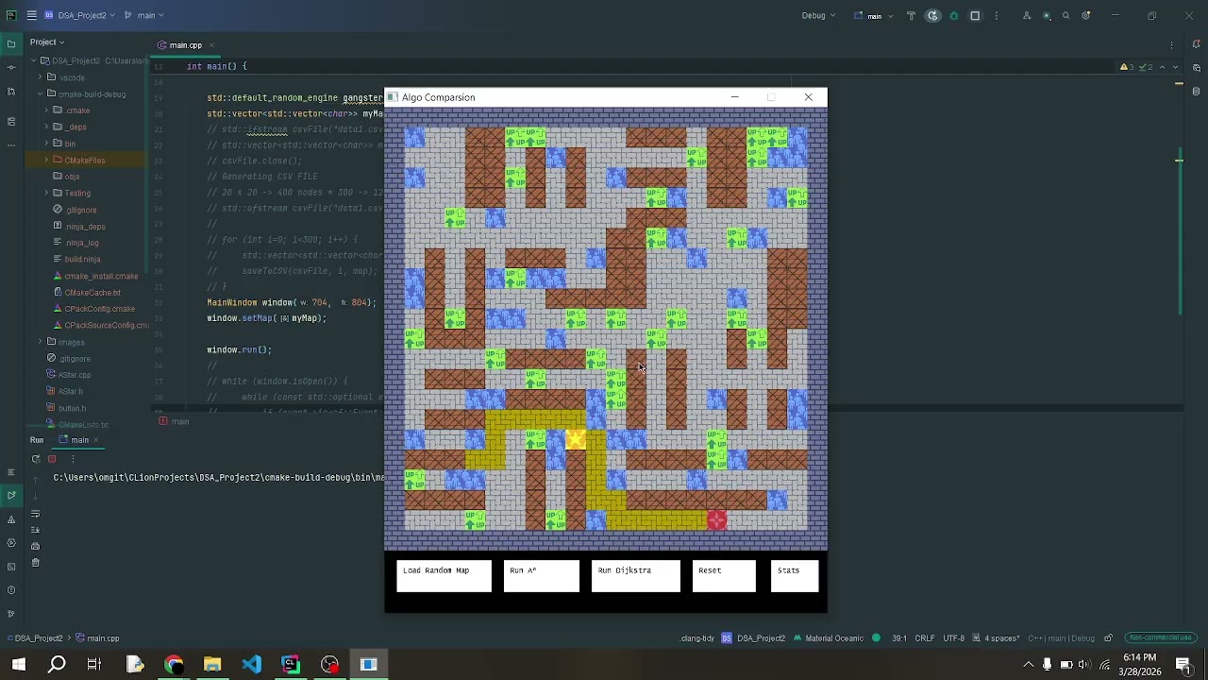This screenshot has width=1208, height=680.
Task: Open AStar.cpp in project tree
Action: (x=75, y=375)
